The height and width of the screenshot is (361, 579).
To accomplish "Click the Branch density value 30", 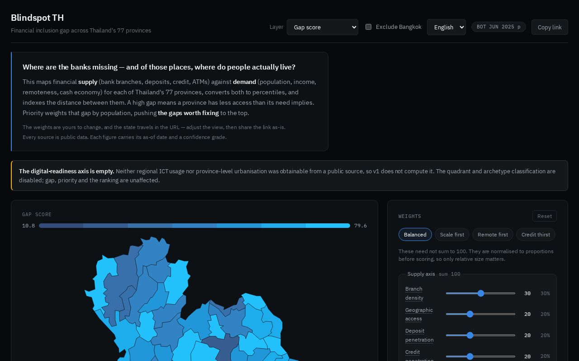I will point(527,293).
